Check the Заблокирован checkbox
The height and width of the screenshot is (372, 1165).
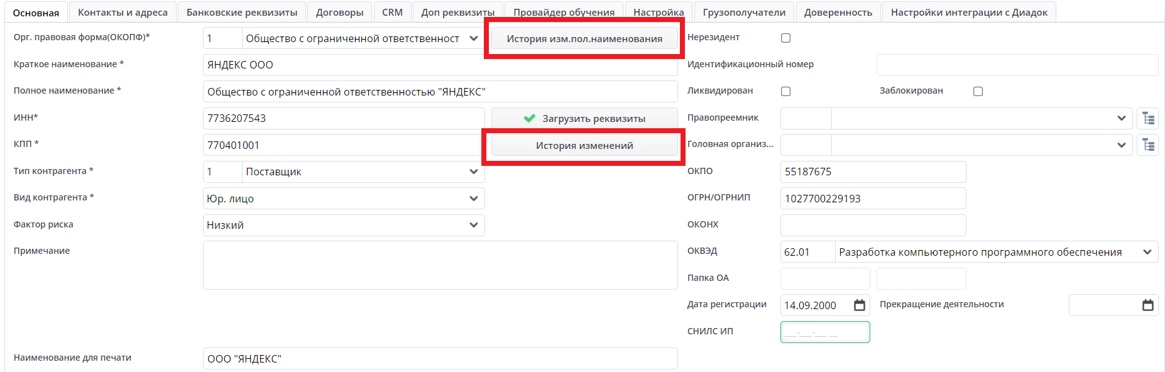click(978, 91)
